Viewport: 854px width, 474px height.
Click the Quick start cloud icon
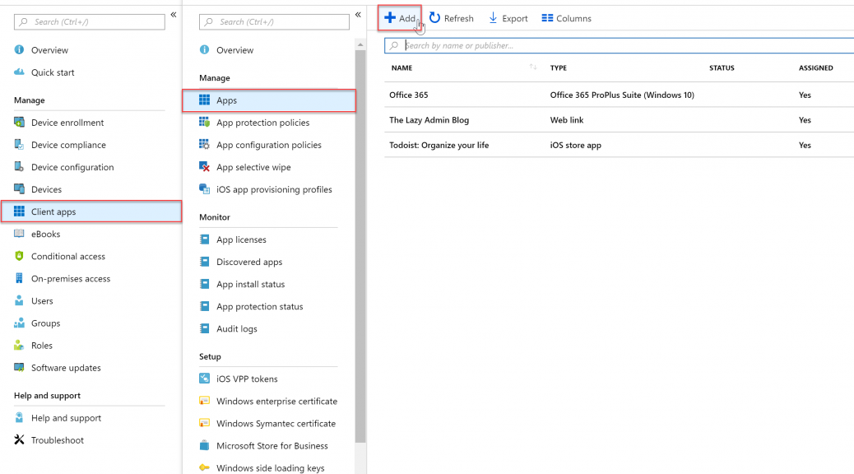[x=19, y=72]
